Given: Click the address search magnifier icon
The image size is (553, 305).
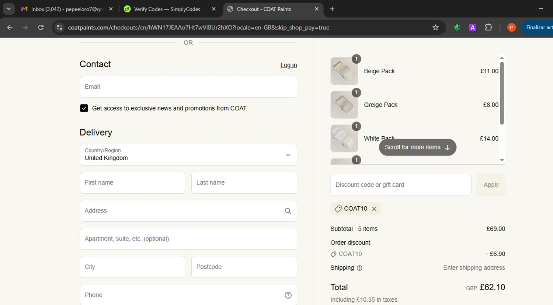Looking at the screenshot, I should [288, 211].
